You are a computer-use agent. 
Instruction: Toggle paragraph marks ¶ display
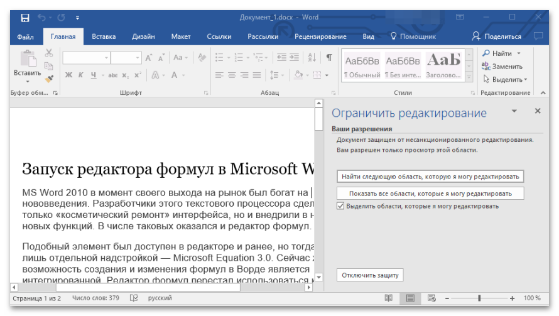329,57
